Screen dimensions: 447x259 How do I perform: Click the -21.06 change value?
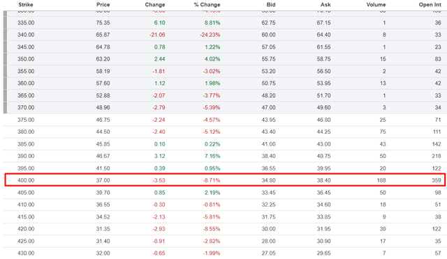point(157,35)
